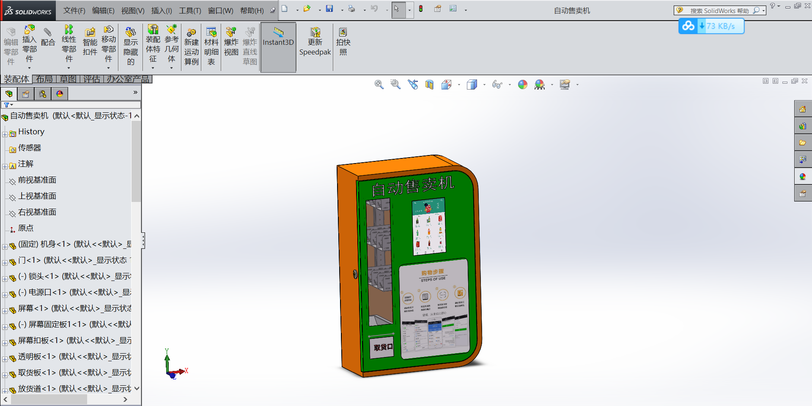Image resolution: width=812 pixels, height=406 pixels.
Task: Click Hide/Show Items glasses icon
Action: click(497, 84)
